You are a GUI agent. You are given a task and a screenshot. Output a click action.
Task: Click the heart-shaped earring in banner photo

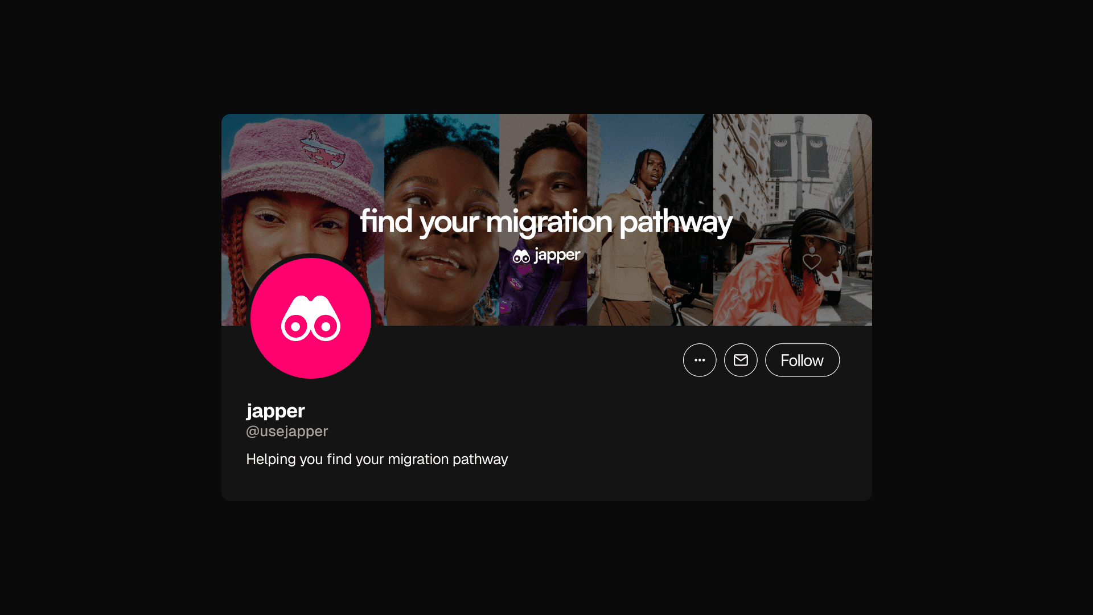(812, 259)
